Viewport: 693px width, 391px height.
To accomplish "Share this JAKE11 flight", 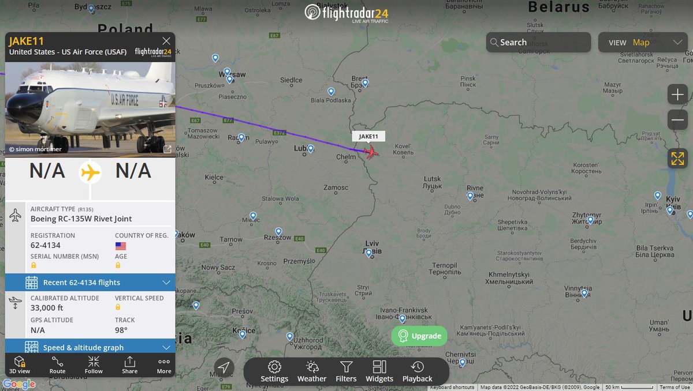I will click(129, 365).
